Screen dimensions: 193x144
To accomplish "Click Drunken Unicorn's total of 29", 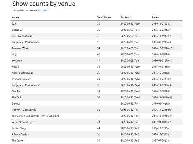I will click(99, 79).
